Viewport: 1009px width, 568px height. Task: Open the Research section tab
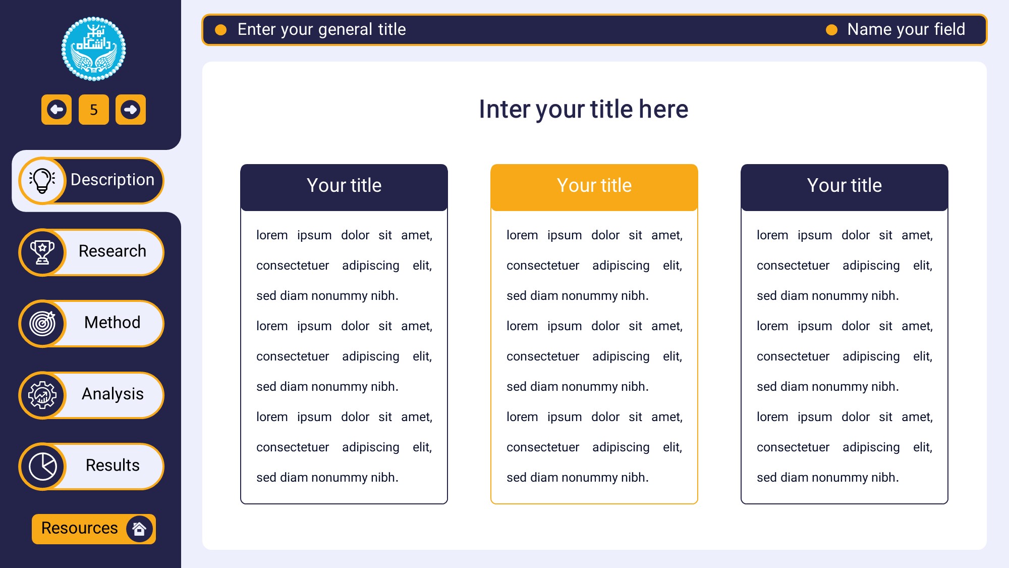112,251
